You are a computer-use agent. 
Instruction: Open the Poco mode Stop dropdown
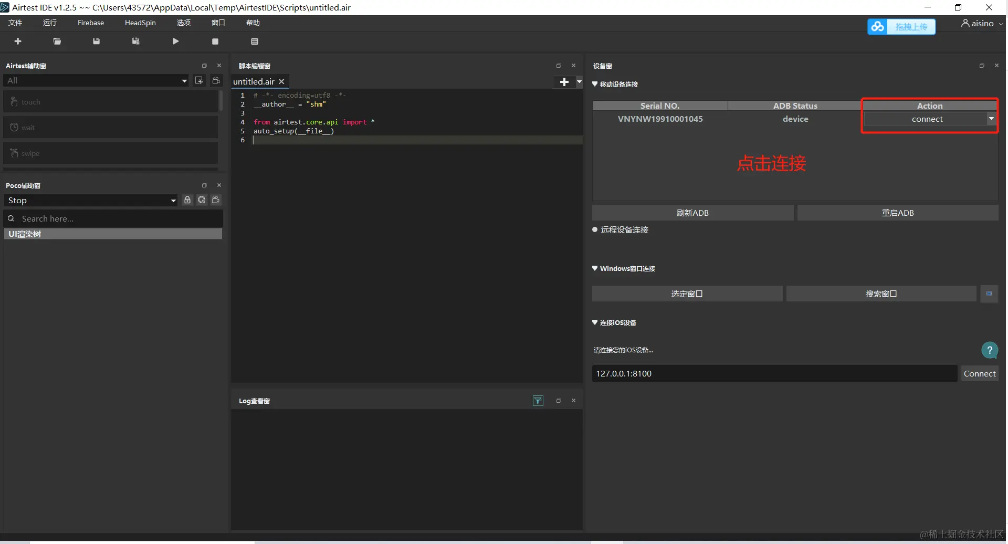point(91,200)
